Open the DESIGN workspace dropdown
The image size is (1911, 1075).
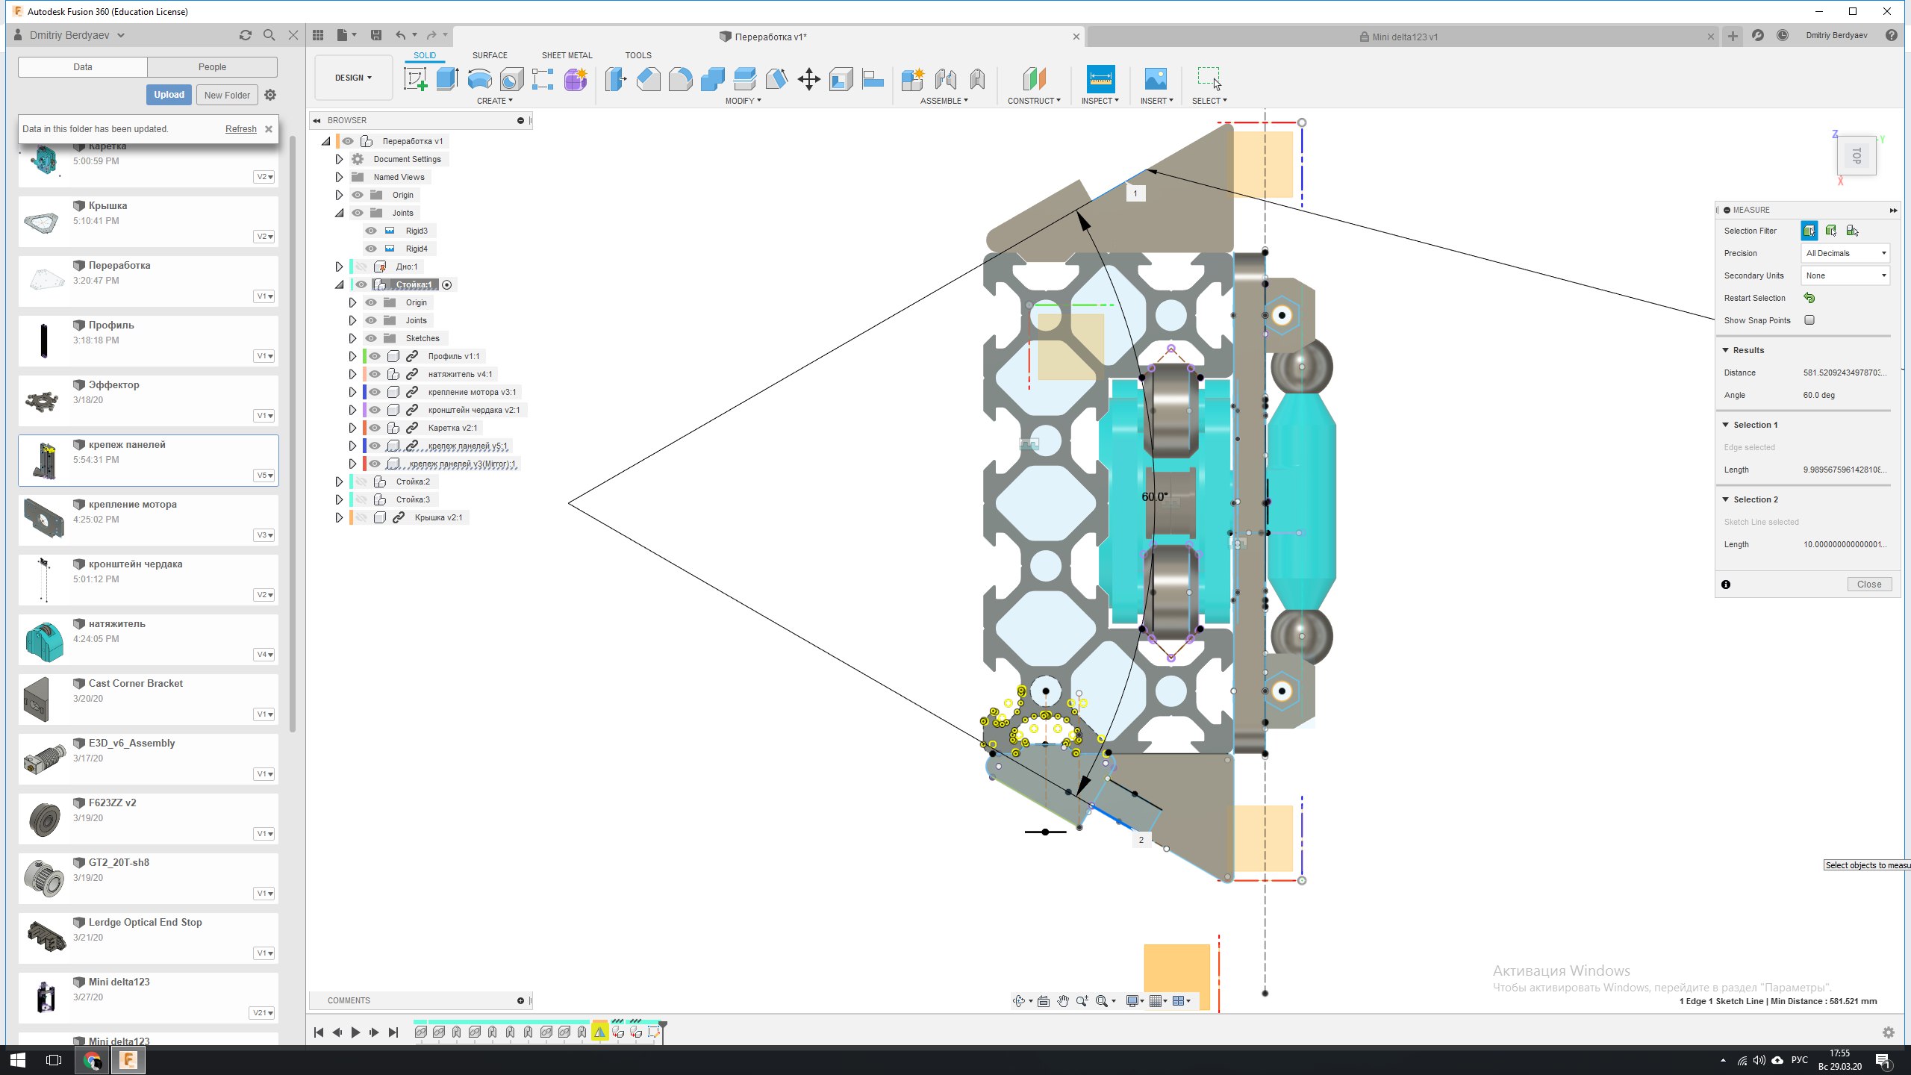353,78
